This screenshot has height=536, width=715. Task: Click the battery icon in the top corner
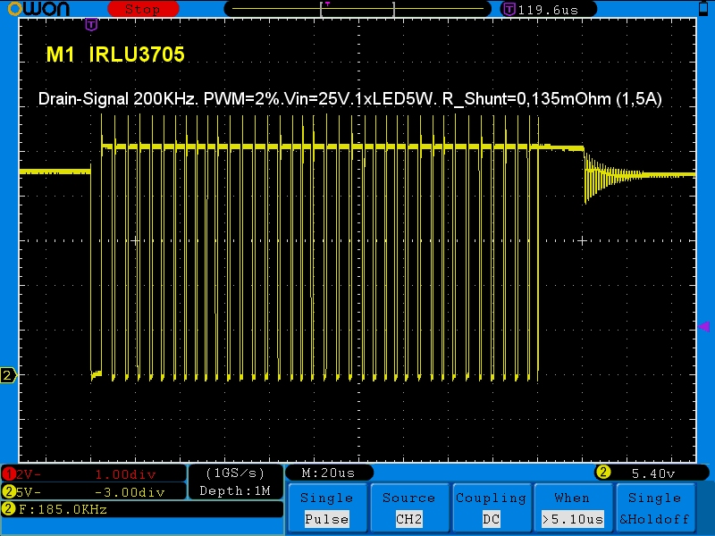click(703, 9)
